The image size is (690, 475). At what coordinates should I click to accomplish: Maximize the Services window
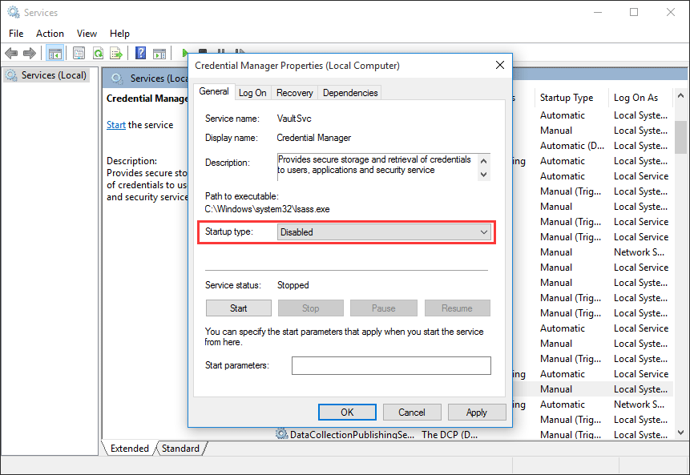[x=634, y=12]
